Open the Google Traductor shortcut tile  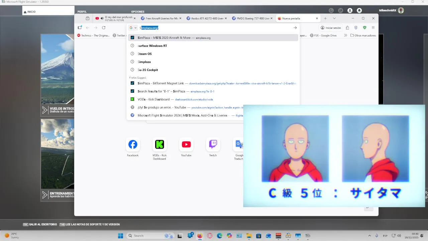click(x=238, y=149)
